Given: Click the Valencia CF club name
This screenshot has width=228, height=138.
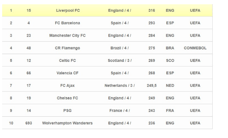Looking at the screenshot, I should coord(67,73).
